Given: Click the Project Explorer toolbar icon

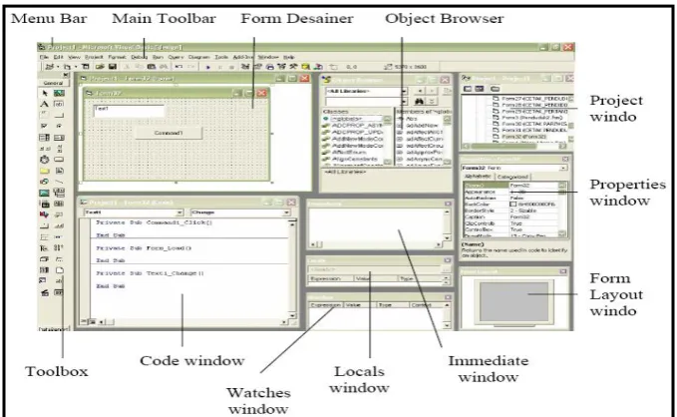Looking at the screenshot, I should tap(245, 67).
